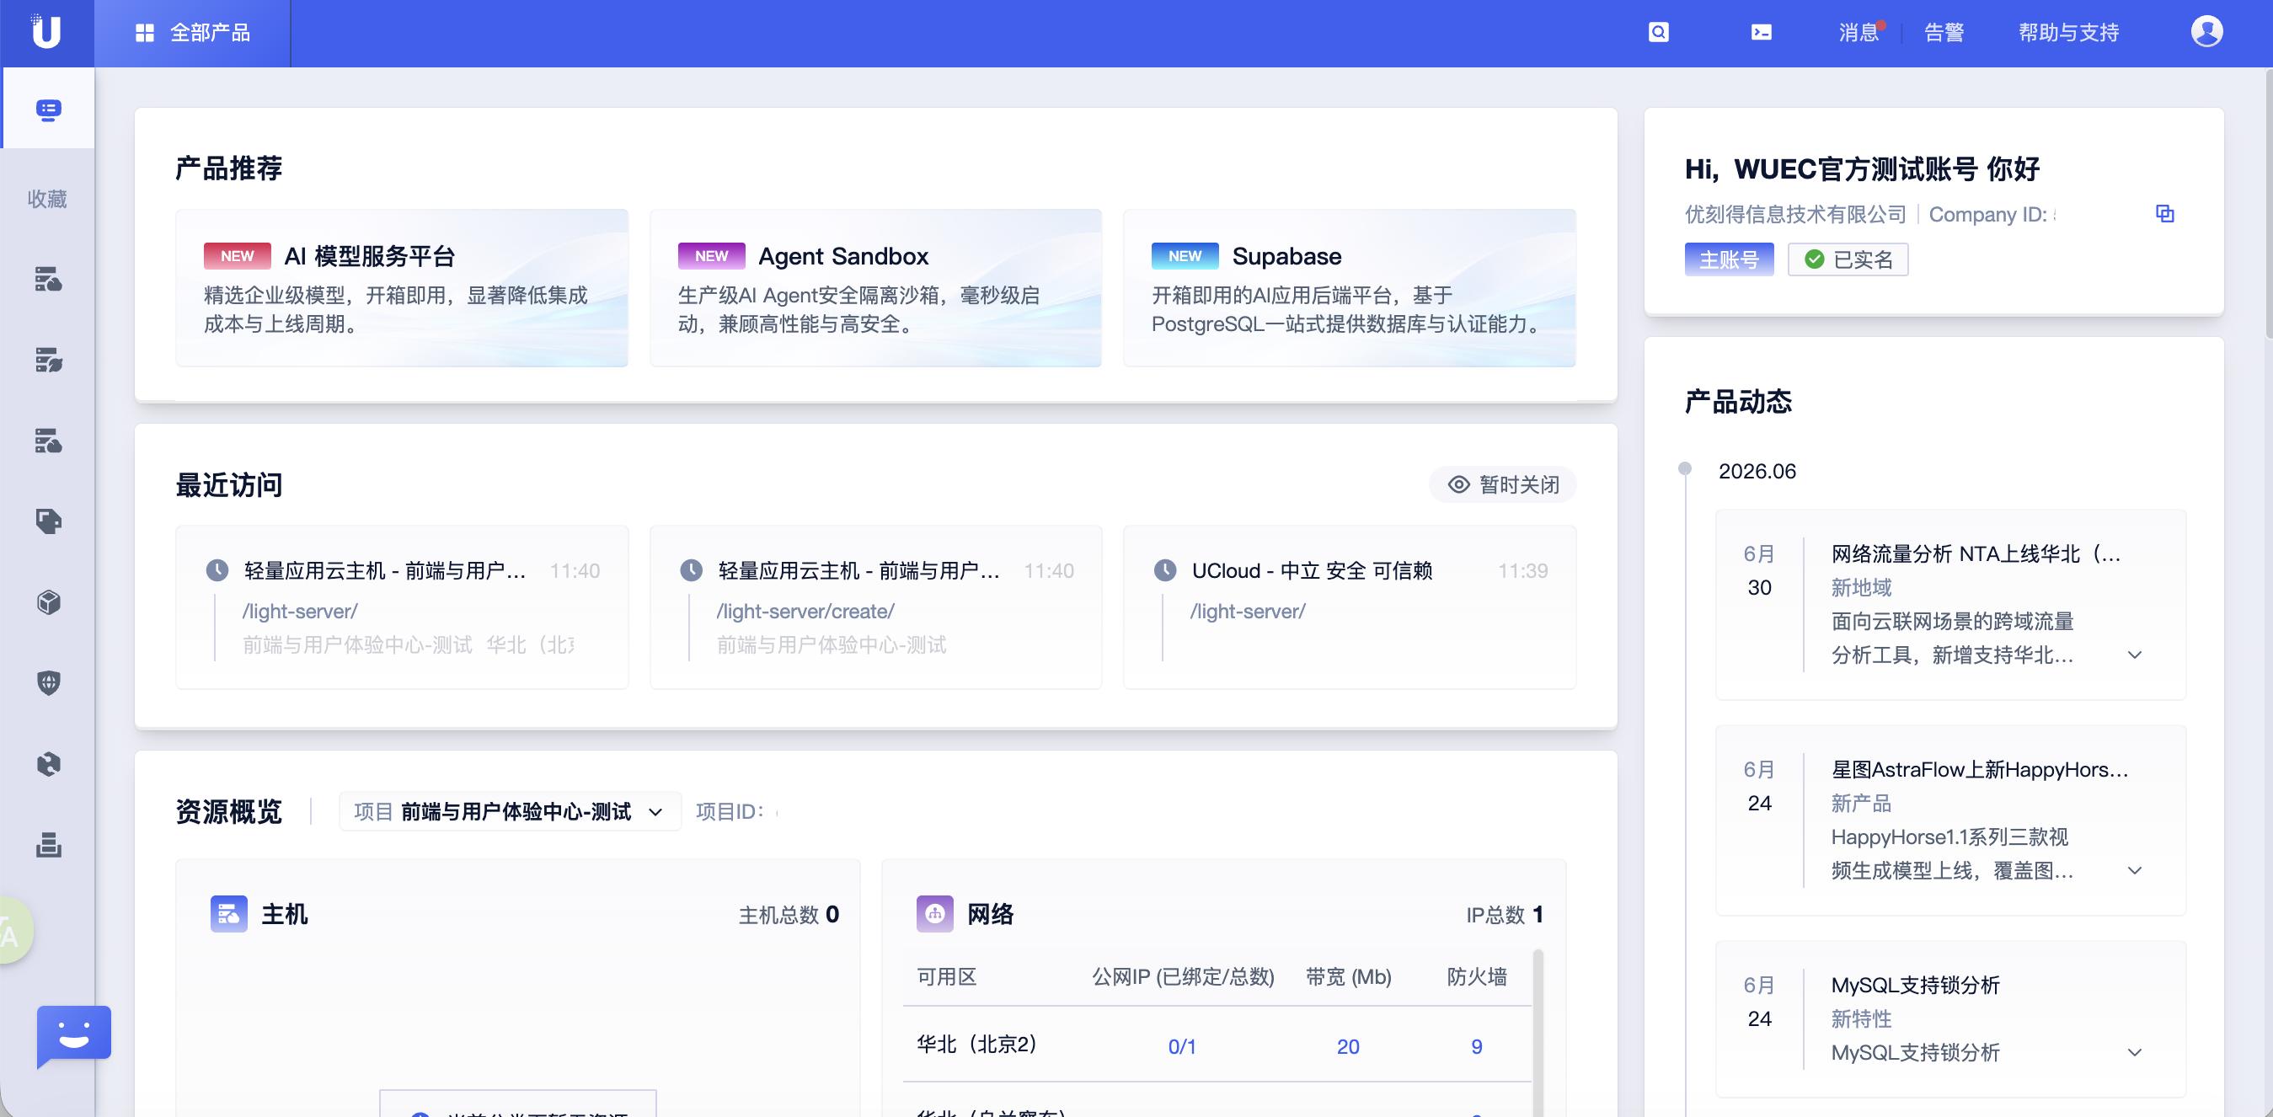Click the UCloud logo in the header

pos(45,32)
